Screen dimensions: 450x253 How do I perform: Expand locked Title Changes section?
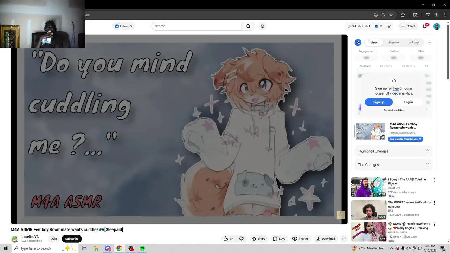pyautogui.click(x=393, y=164)
